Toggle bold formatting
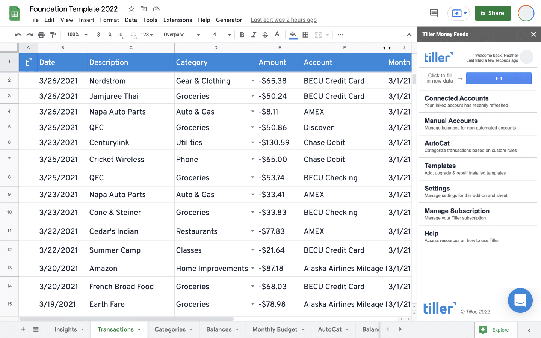The width and height of the screenshot is (541, 338). tap(242, 35)
